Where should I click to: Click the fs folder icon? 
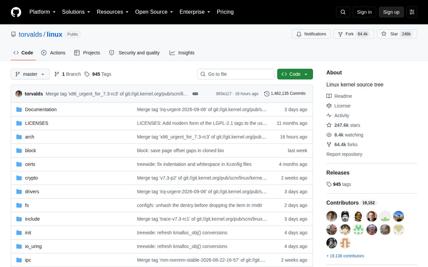point(19,205)
